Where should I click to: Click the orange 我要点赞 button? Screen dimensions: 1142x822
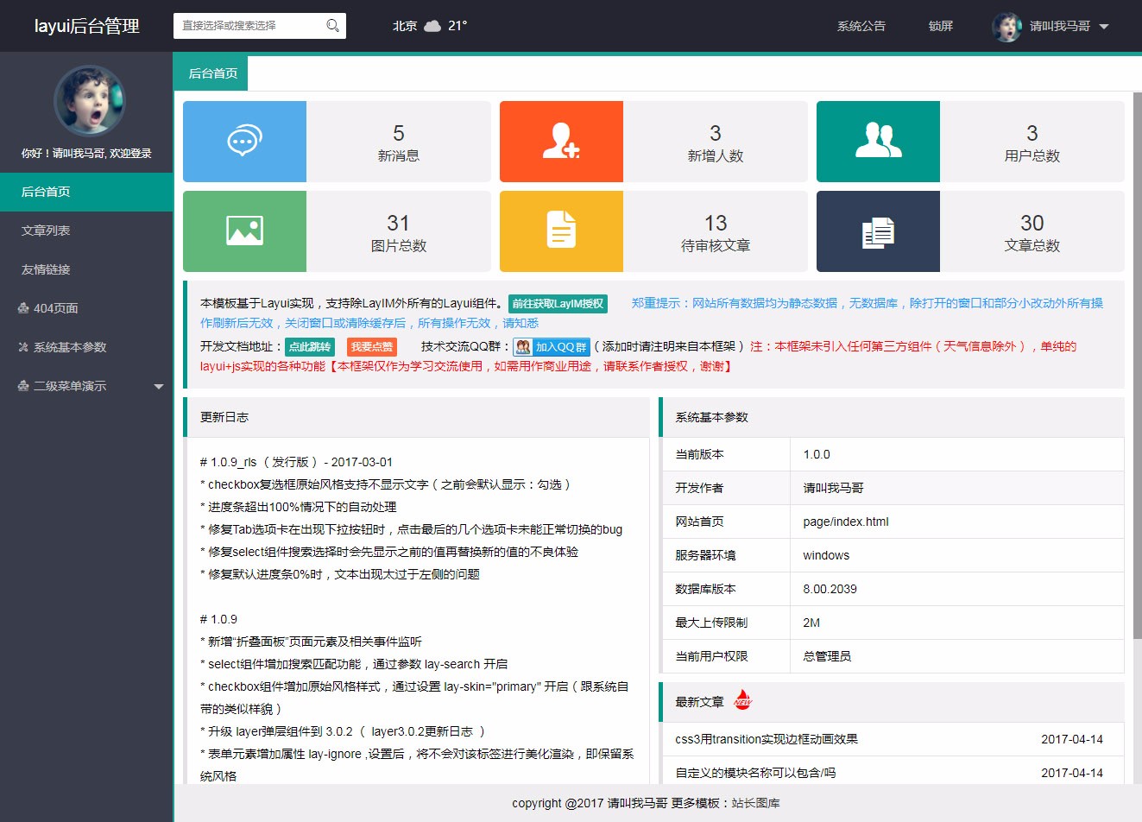tap(372, 347)
